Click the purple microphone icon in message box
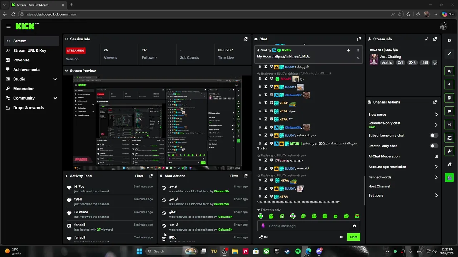This screenshot has width=458, height=257. pyautogui.click(x=263, y=226)
